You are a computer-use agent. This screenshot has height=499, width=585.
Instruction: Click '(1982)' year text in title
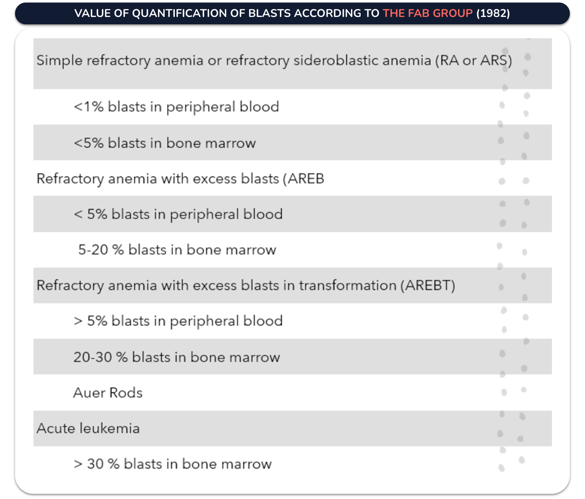point(493,13)
